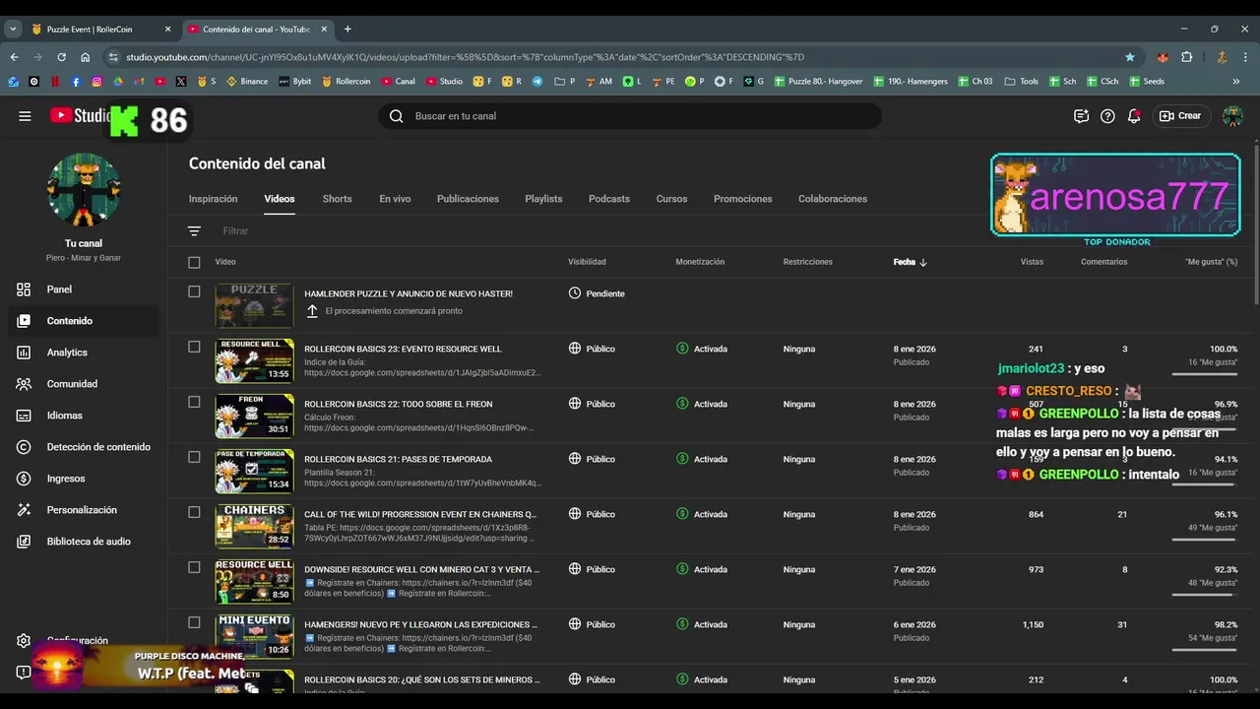Check the HAMLENDER PUZZLE video checkbox
The image size is (1260, 709).
click(194, 291)
